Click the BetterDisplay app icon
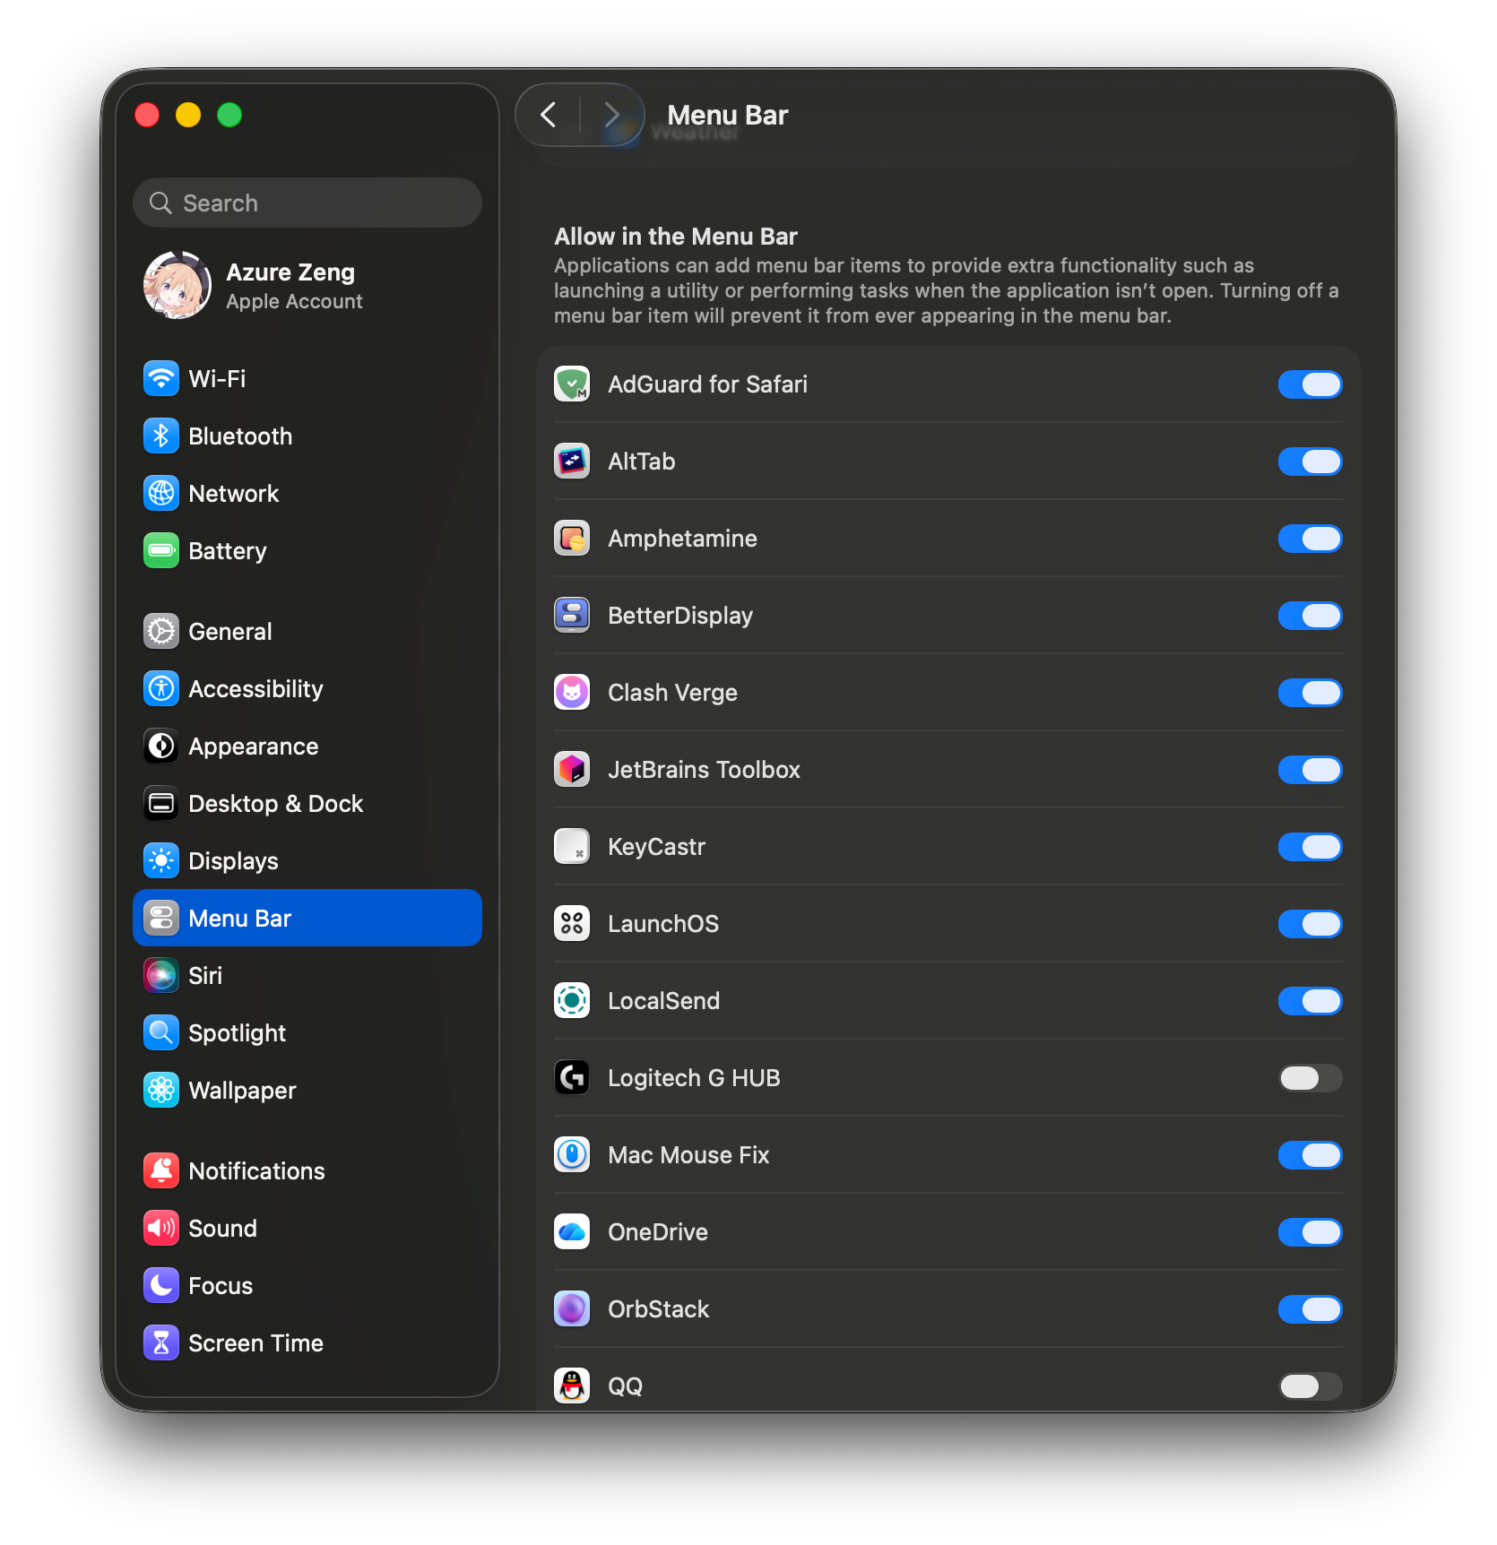The width and height of the screenshot is (1497, 1545). 572,616
